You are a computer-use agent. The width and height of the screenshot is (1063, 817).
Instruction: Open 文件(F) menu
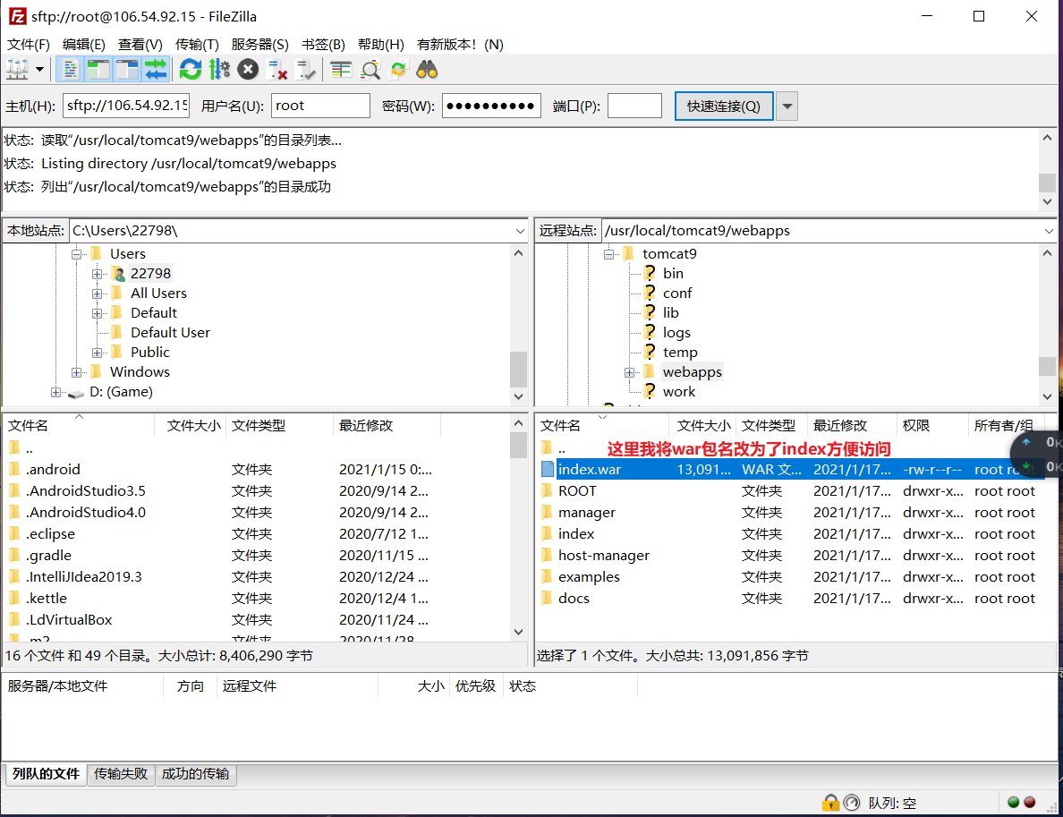coord(29,45)
